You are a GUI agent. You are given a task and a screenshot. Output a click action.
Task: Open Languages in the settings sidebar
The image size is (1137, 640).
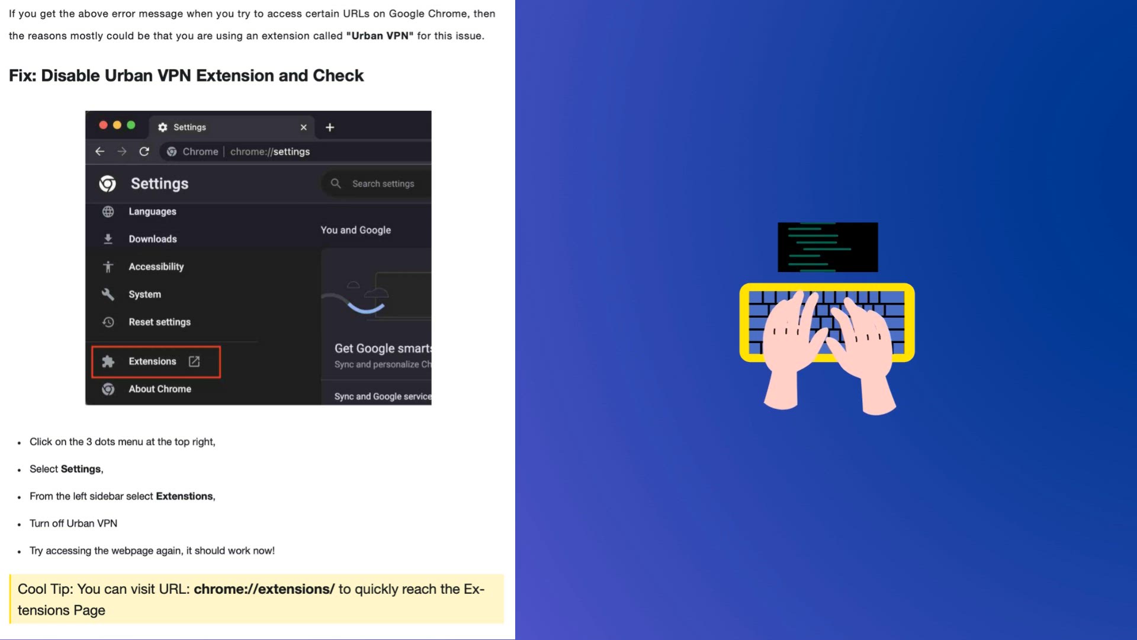point(152,212)
